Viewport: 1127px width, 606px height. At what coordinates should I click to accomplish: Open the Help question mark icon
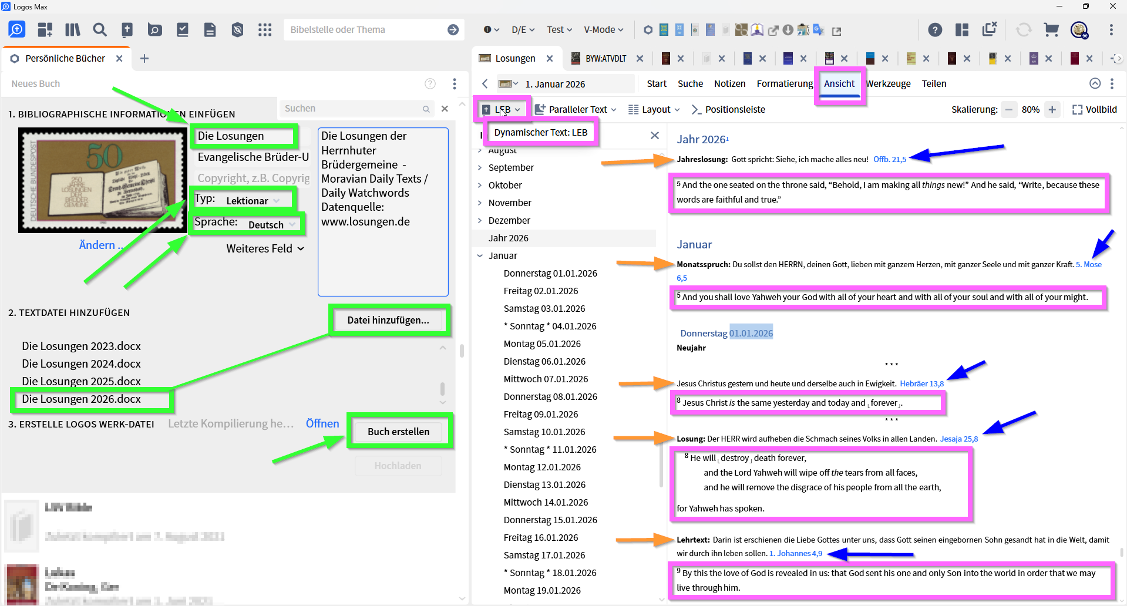coord(935,29)
